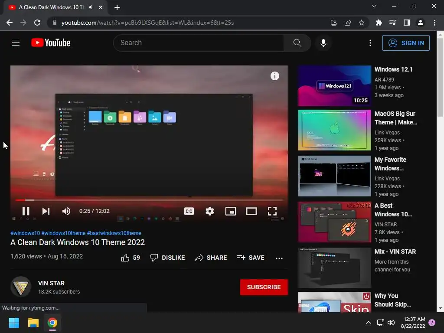Click the browser forward arrow
Screen dimensions: 444x333
tap(23, 23)
